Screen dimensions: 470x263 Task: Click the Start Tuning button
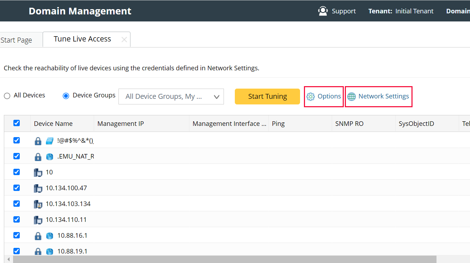267,96
